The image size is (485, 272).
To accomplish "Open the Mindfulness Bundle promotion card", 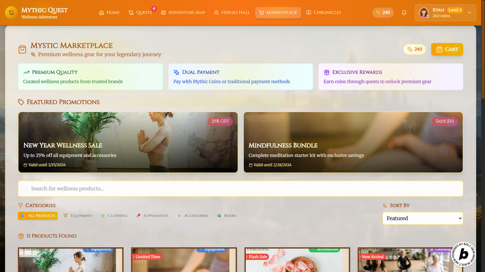I will 353,142.
